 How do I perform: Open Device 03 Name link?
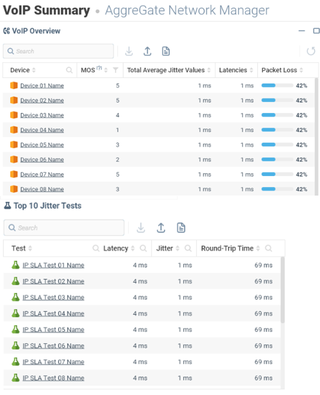coord(42,115)
